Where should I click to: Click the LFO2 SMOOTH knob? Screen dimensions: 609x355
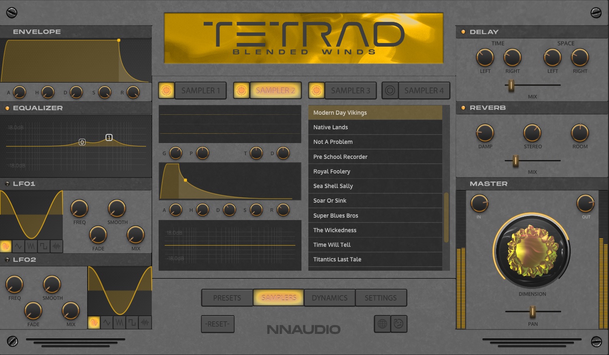pyautogui.click(x=52, y=284)
